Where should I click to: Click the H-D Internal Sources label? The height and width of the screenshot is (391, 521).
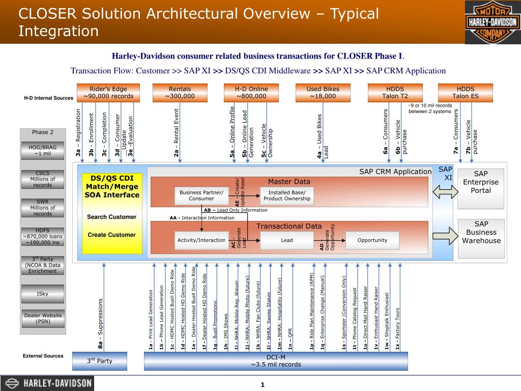coord(48,98)
